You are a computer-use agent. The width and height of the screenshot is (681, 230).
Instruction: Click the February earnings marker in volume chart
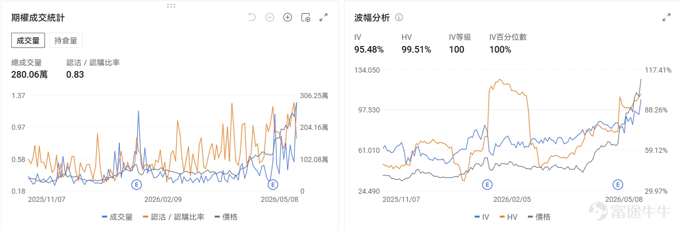coord(137,184)
